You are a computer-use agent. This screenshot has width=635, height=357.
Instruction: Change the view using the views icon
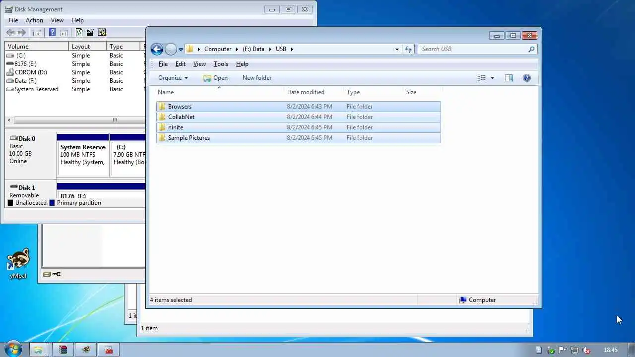click(482, 78)
